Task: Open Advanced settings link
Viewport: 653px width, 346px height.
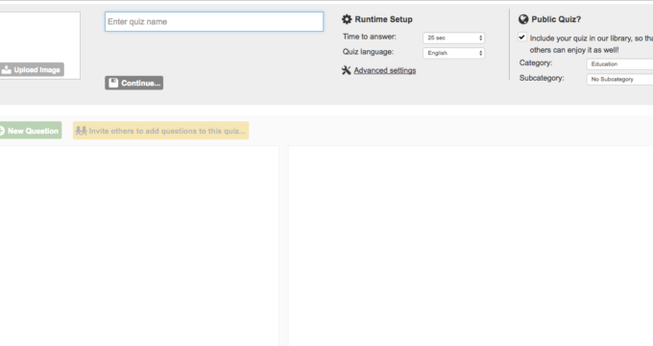Action: point(385,70)
